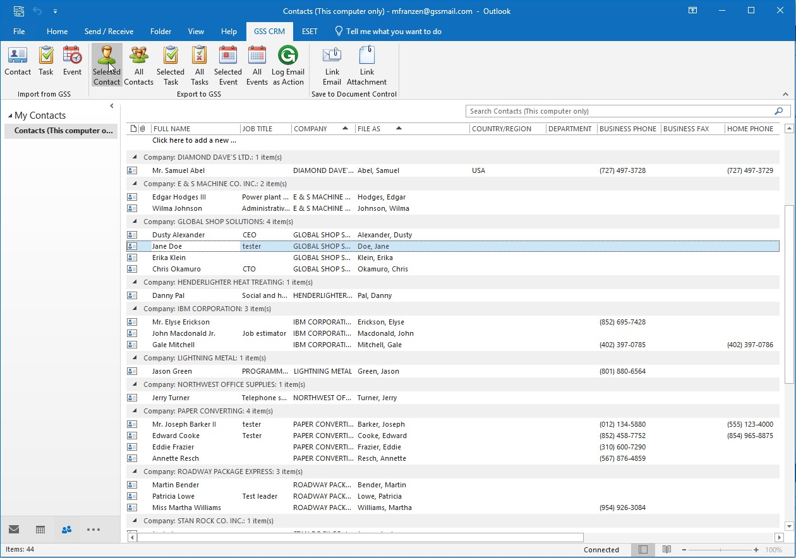Viewport: 796px width, 558px height.
Task: Click the zoom slider in status bar
Action: [720, 550]
